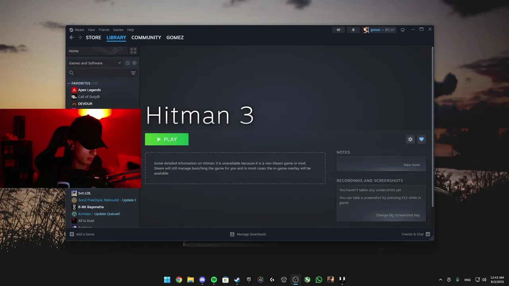Viewport: 509px width, 286px height.
Task: Click Library Home button
Action: (x=97, y=51)
